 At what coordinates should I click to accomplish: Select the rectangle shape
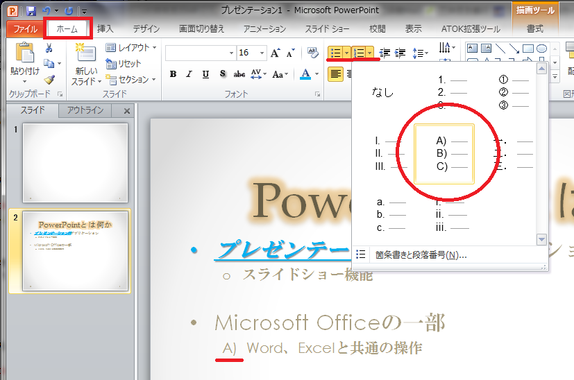[x=528, y=49]
